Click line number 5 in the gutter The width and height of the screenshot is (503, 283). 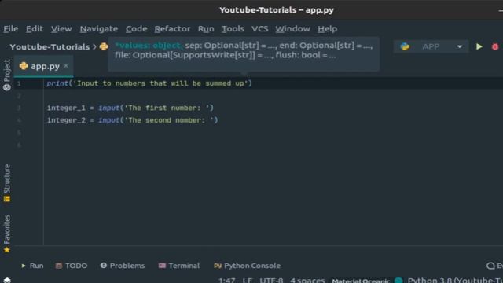coord(19,133)
